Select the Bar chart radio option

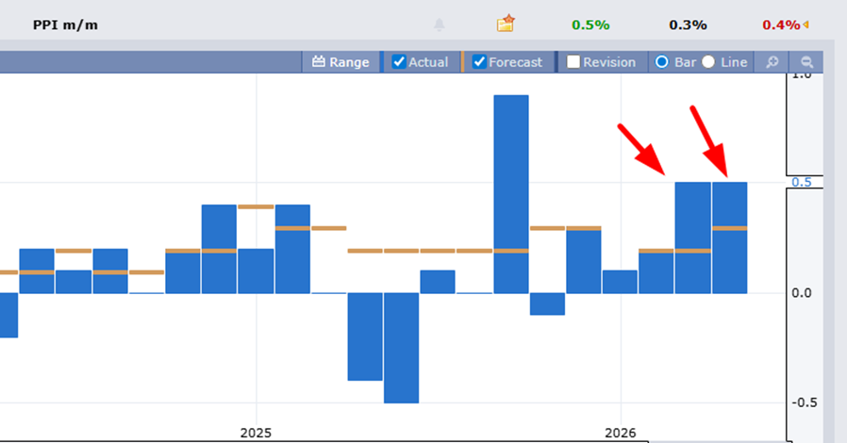pyautogui.click(x=661, y=62)
